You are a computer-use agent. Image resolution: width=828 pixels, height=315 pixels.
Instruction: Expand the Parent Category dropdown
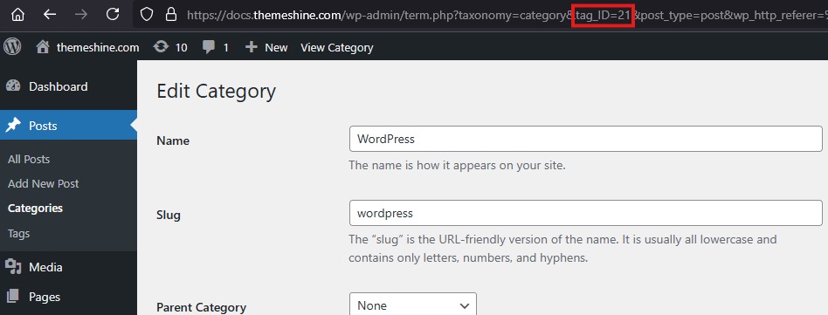(x=413, y=305)
